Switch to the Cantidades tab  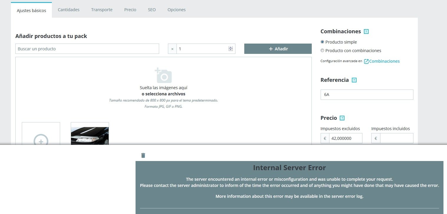pos(69,10)
